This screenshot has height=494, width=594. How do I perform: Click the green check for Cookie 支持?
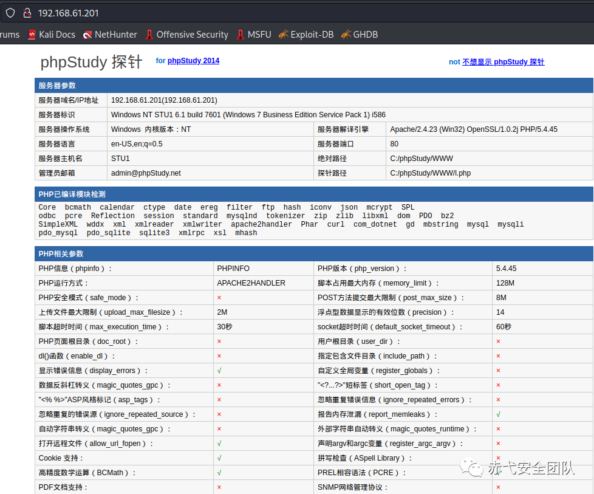[219, 458]
